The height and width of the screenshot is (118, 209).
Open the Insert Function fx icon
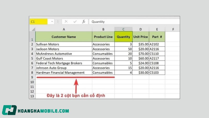84,22
